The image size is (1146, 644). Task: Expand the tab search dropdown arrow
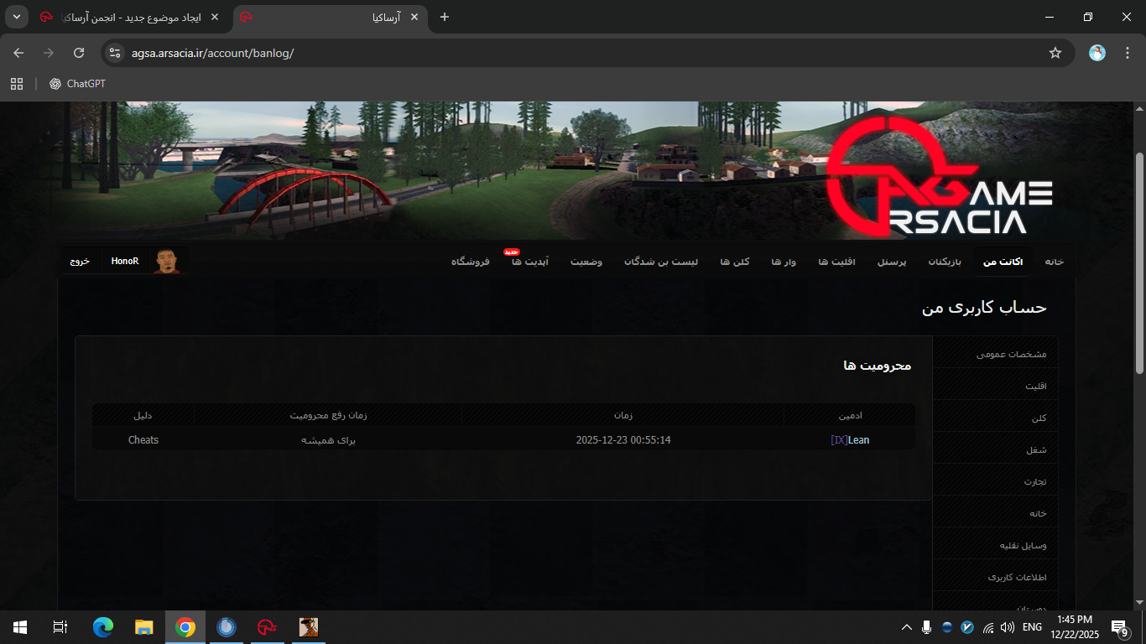[x=17, y=17]
